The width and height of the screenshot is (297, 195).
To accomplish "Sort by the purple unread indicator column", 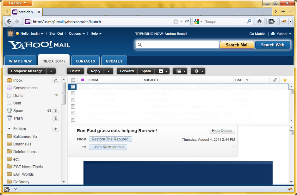I will coord(83,80).
